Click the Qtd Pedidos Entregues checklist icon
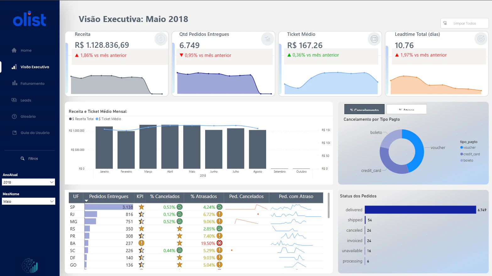This screenshot has height=276, width=492. point(267,39)
